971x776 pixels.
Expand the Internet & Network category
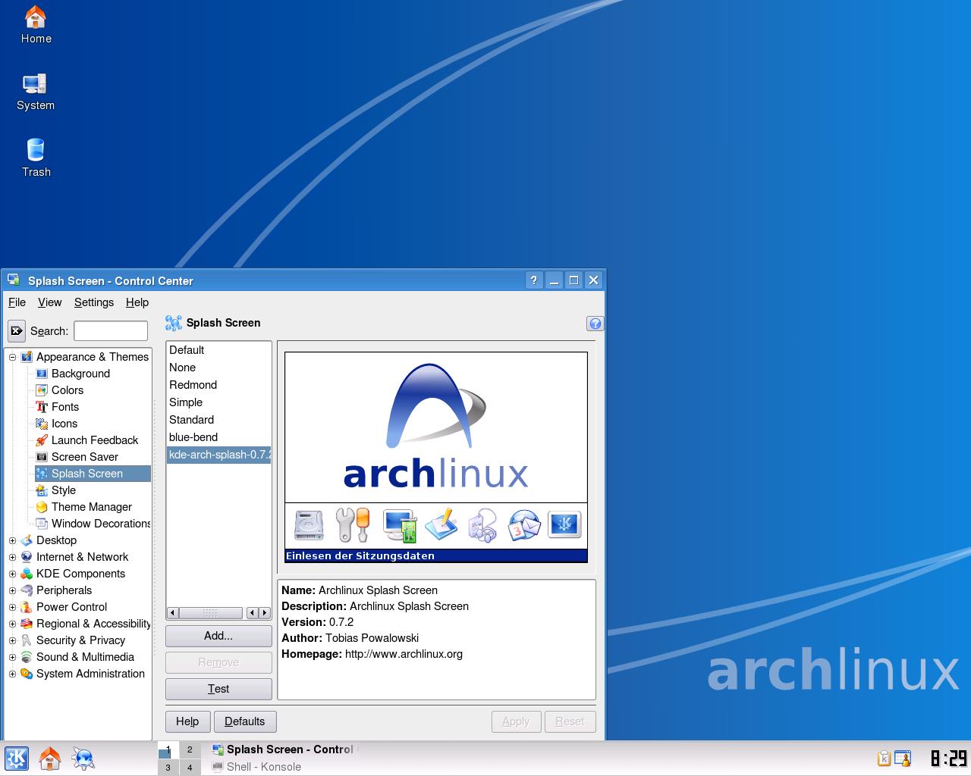click(x=12, y=557)
